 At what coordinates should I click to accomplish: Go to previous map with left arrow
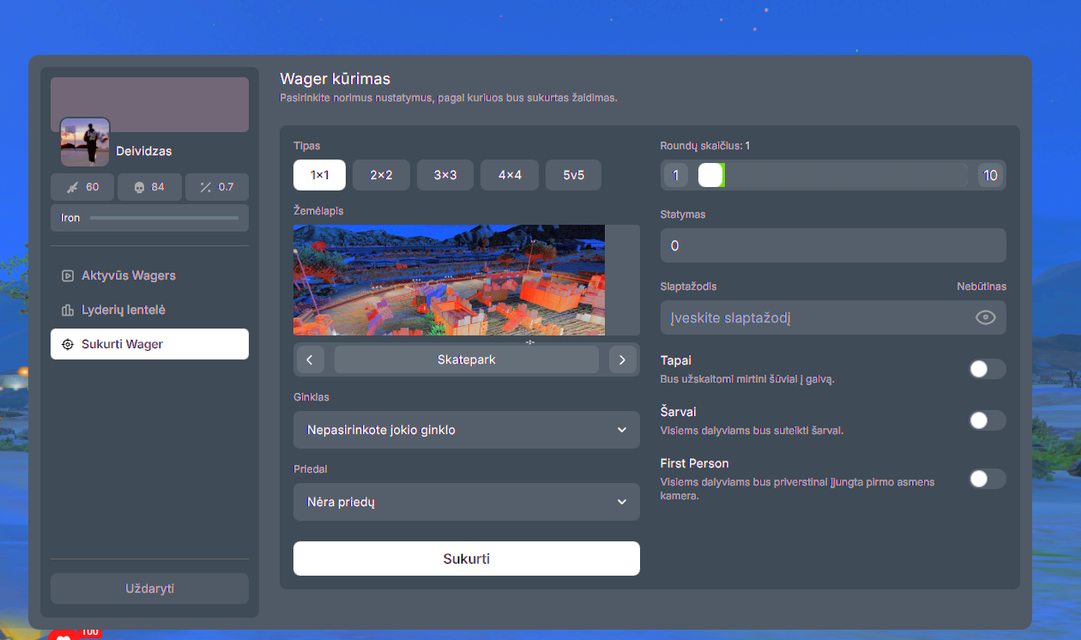[x=310, y=359]
